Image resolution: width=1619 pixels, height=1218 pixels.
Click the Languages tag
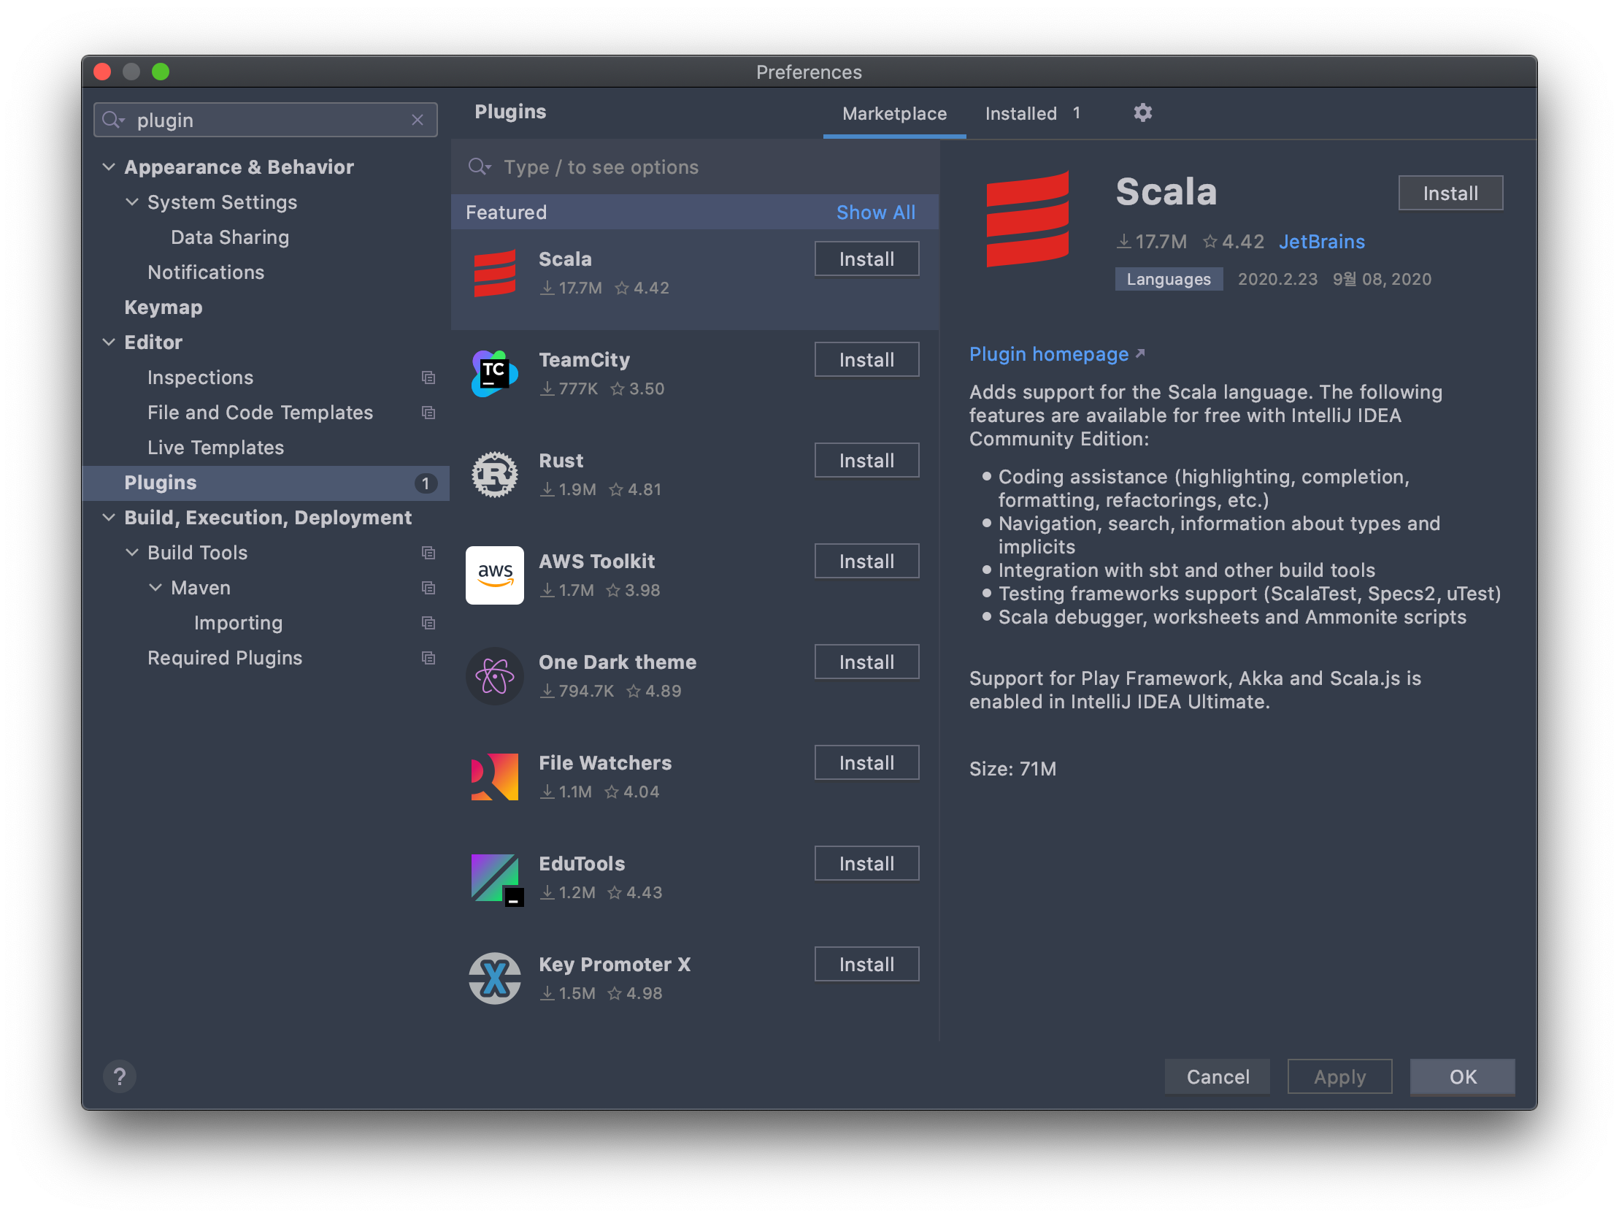click(x=1168, y=279)
